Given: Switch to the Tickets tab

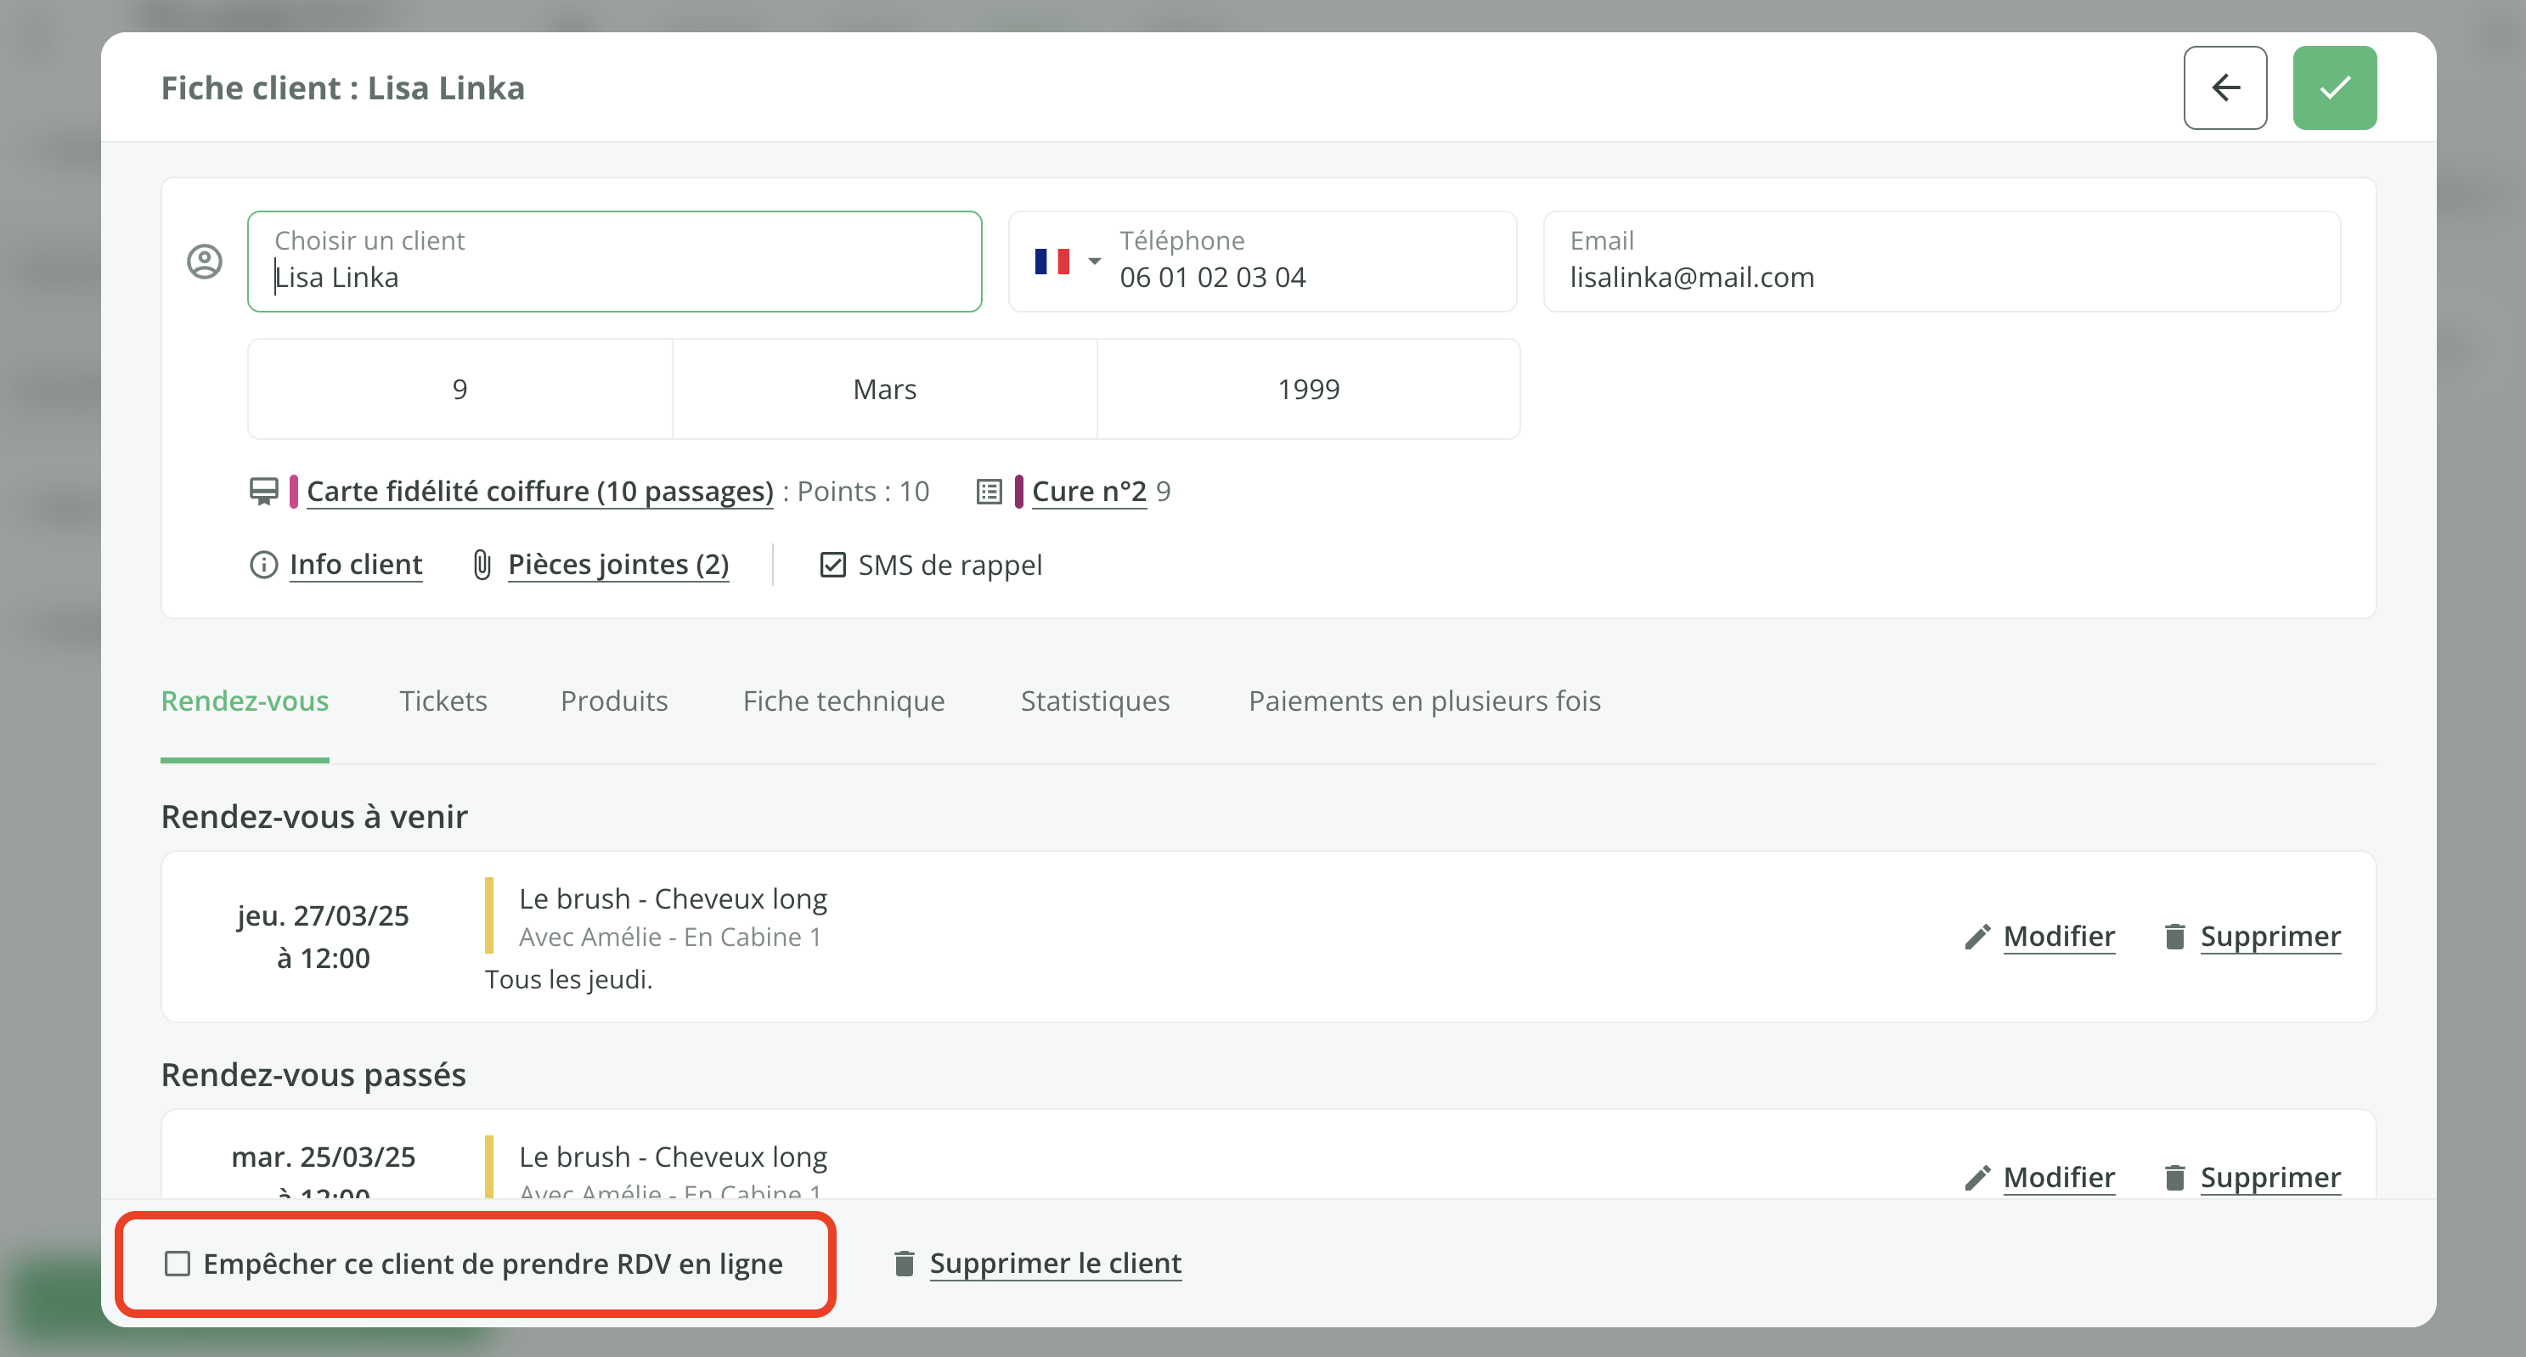Looking at the screenshot, I should pyautogui.click(x=443, y=701).
